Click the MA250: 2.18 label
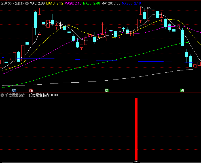Image resolution: width=201 pixels, height=163 pixels. click(x=131, y=3)
